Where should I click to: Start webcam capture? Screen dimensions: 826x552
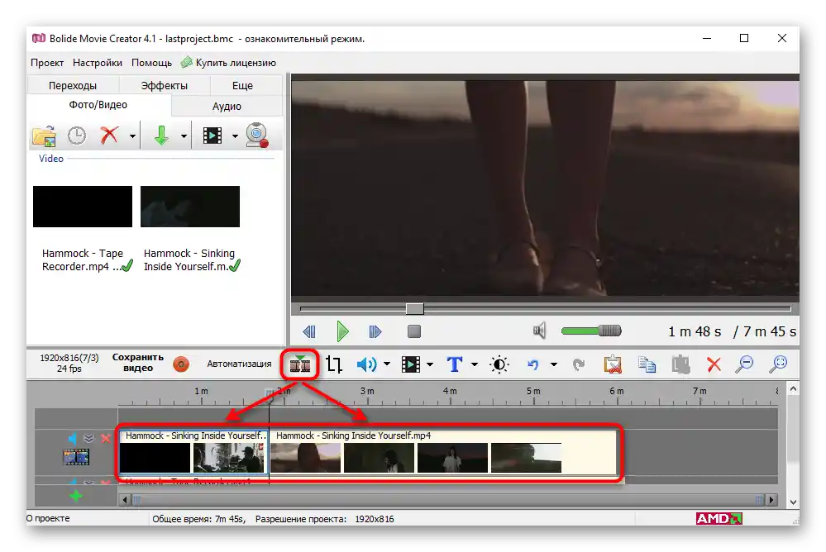tap(257, 135)
